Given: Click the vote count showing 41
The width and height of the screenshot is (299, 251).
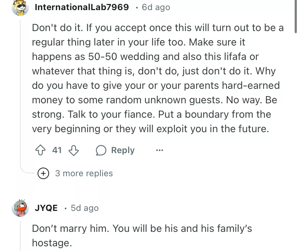Looking at the screenshot, I should [x=57, y=150].
